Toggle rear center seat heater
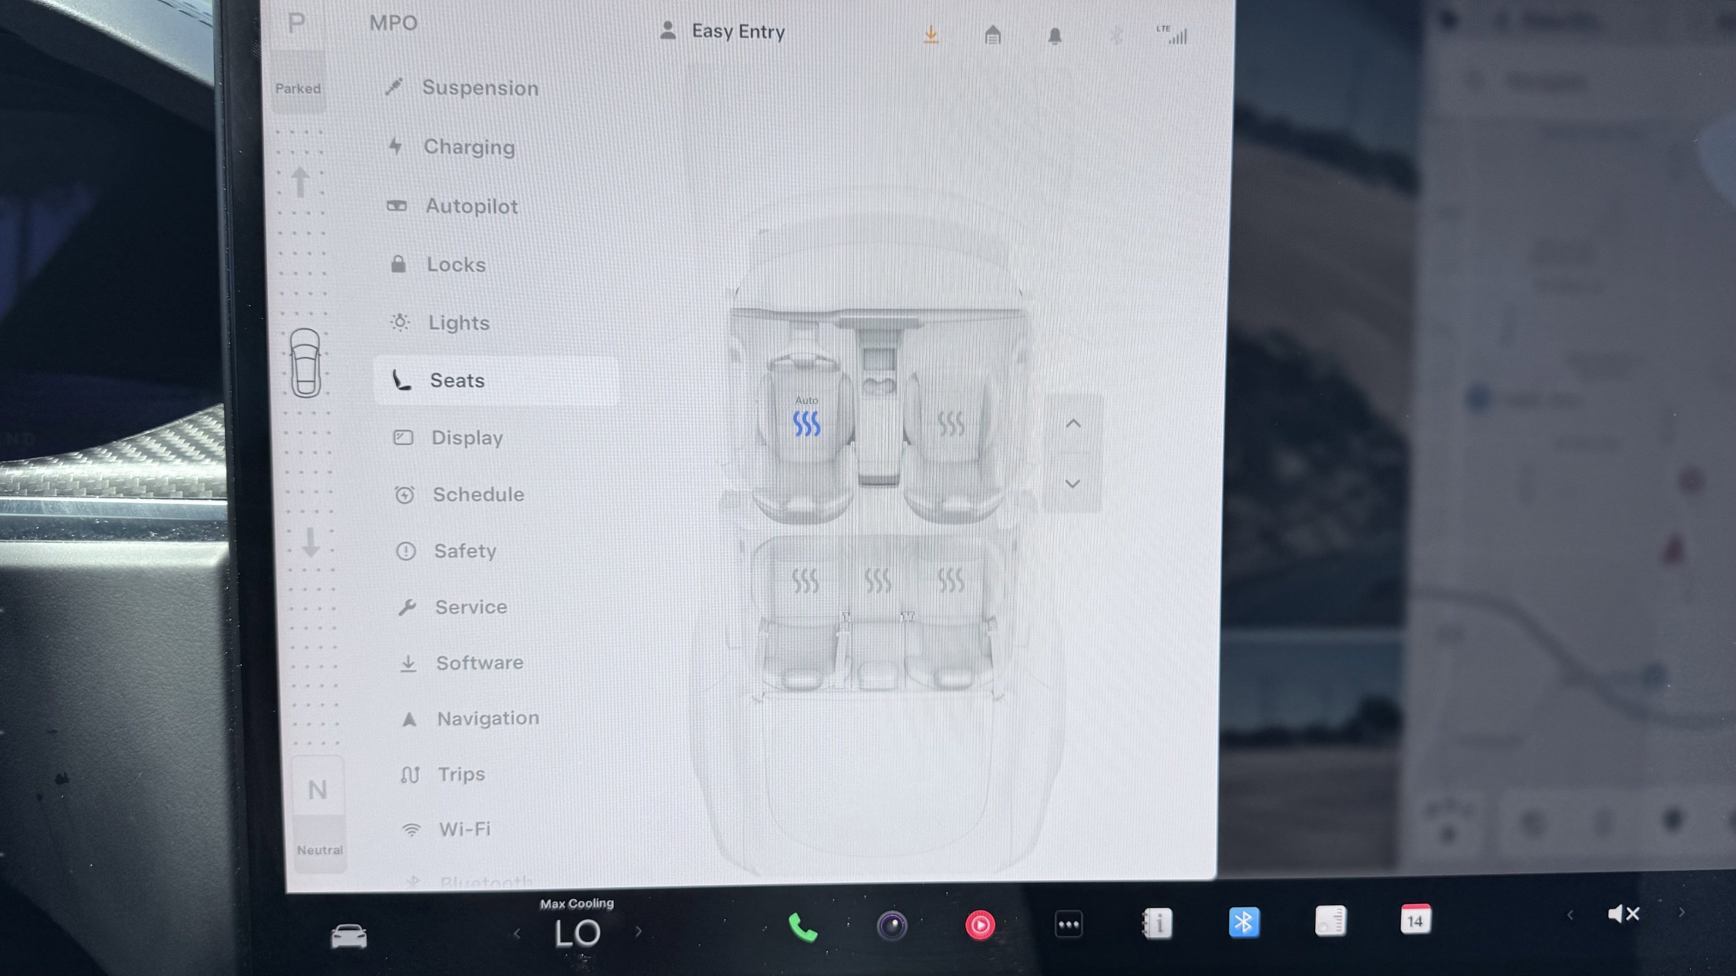The image size is (1736, 976). (x=877, y=580)
